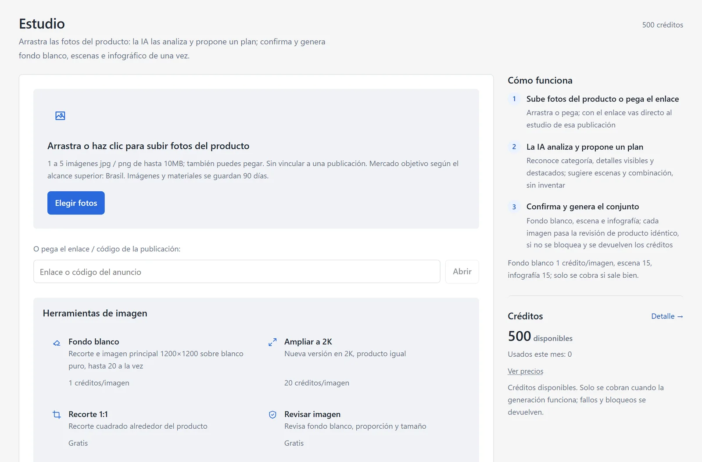Select the Ampliar a 2K tool
Screen dimensions: 702x462
point(364,362)
